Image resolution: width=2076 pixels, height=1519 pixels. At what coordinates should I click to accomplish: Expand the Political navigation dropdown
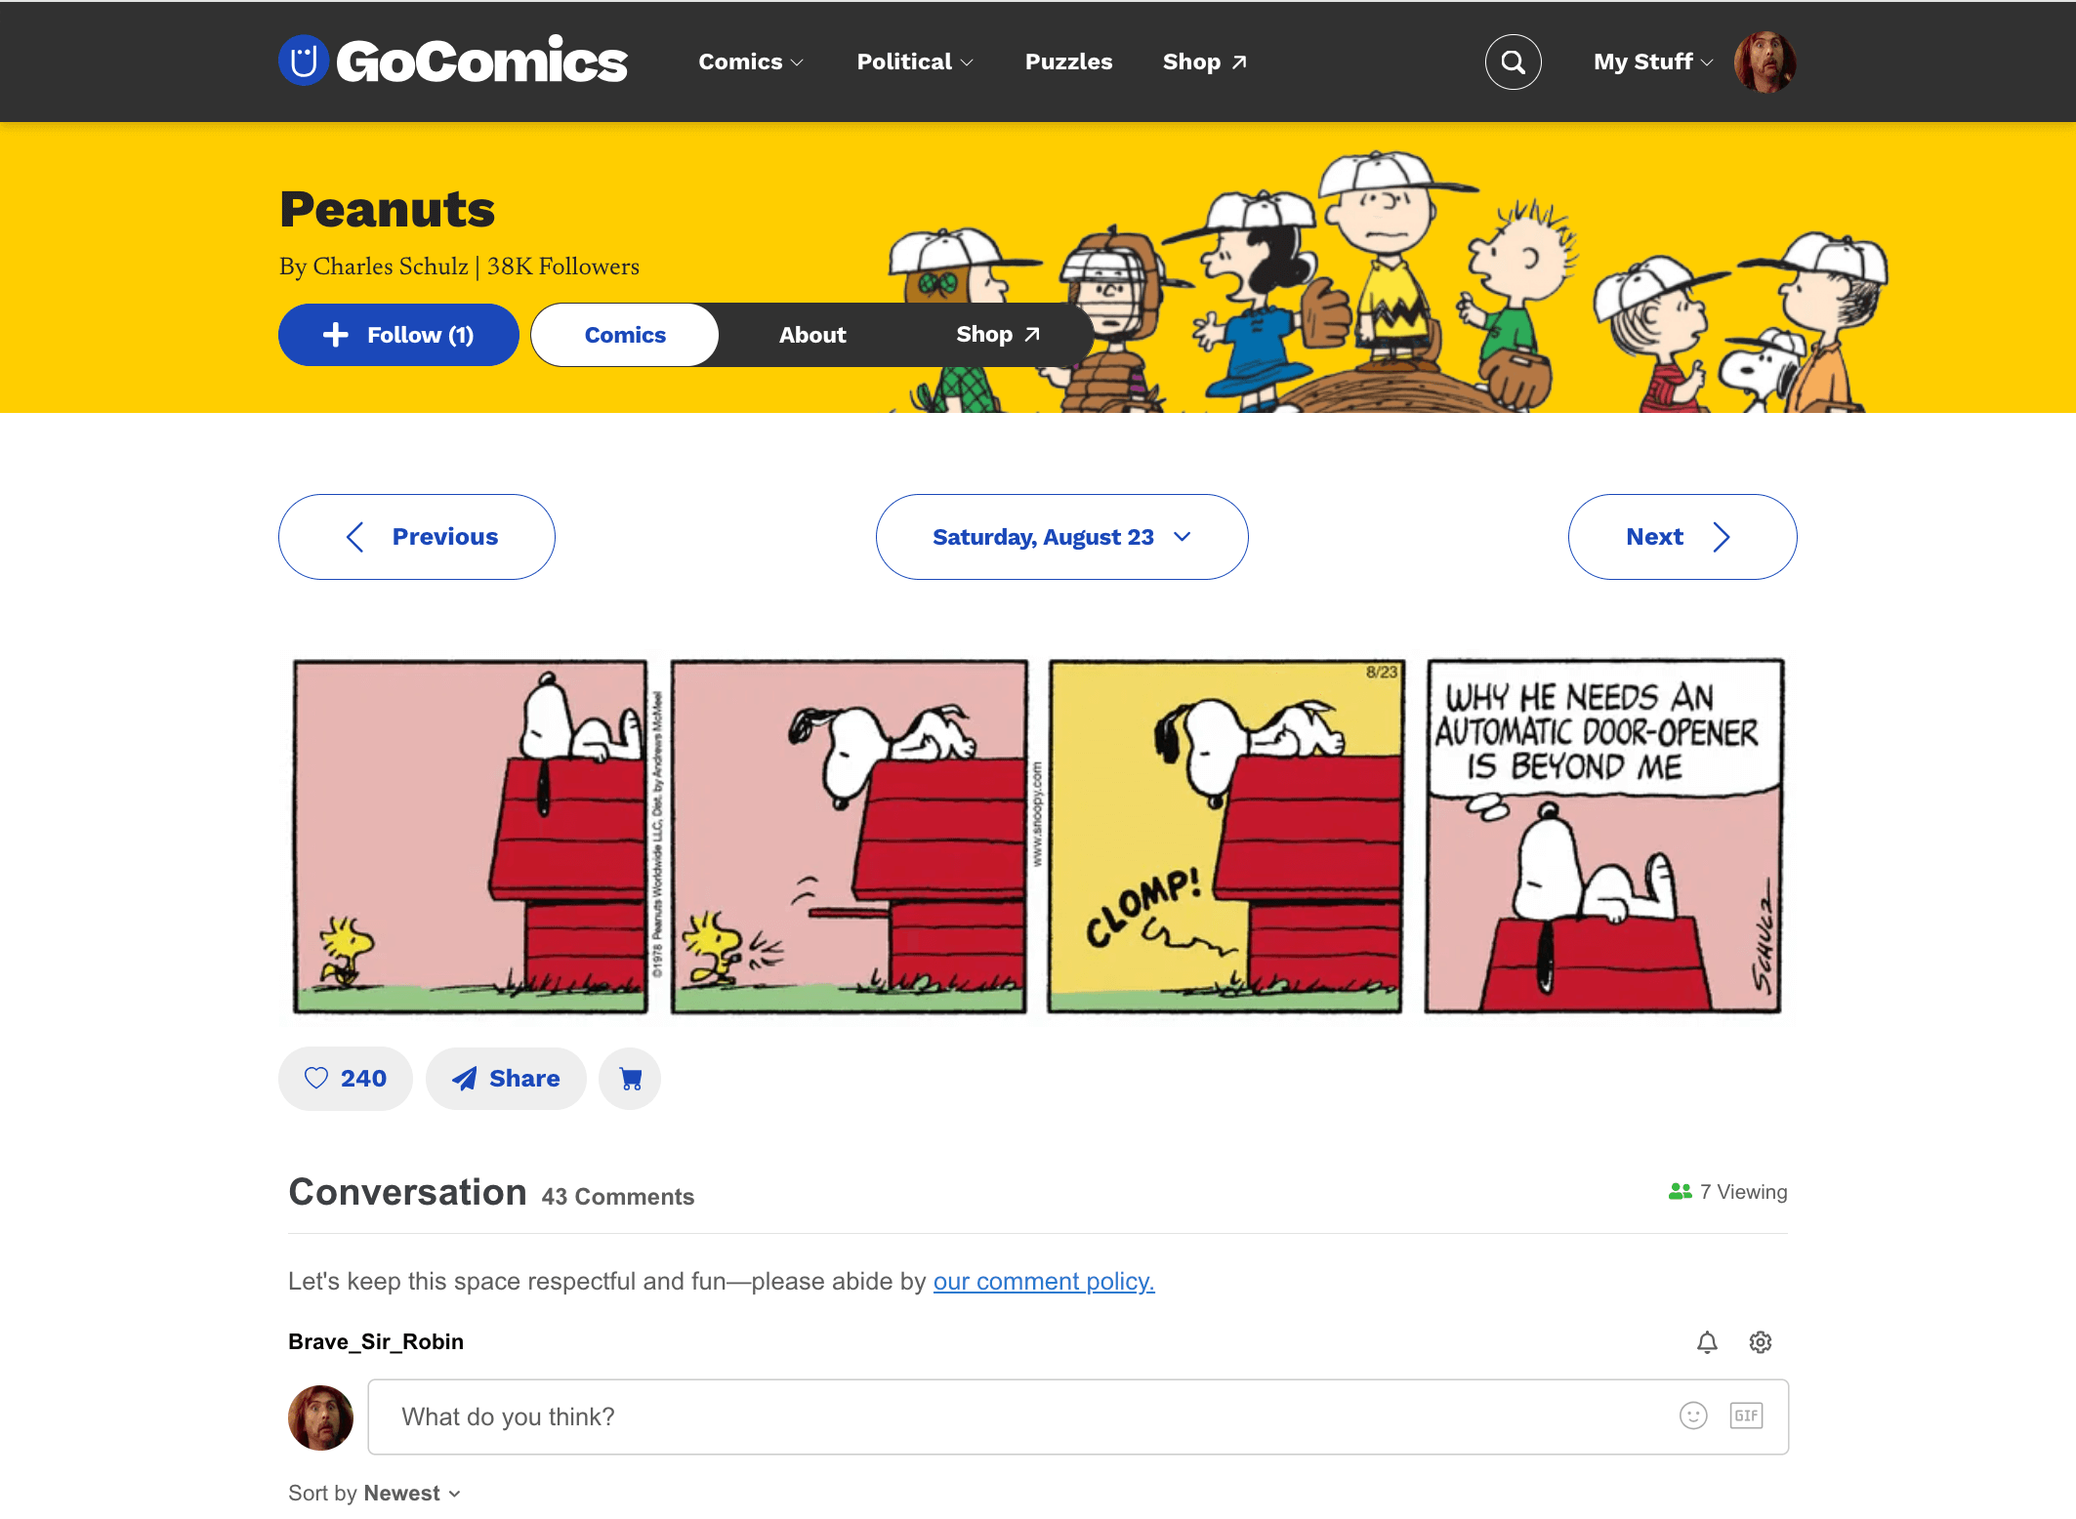point(915,62)
